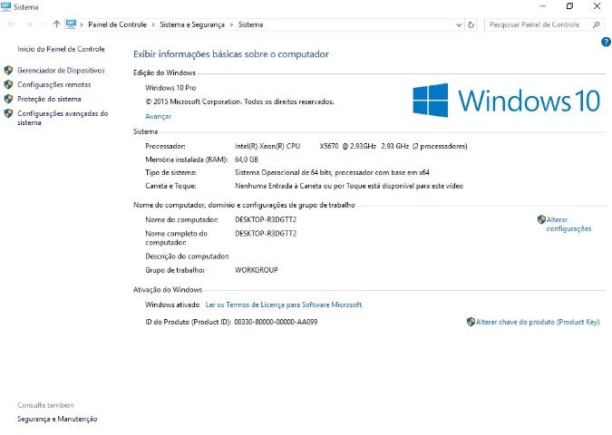This screenshot has width=612, height=435.
Task: Select product ID 00330-80000-00000-AA099
Action: (x=276, y=322)
